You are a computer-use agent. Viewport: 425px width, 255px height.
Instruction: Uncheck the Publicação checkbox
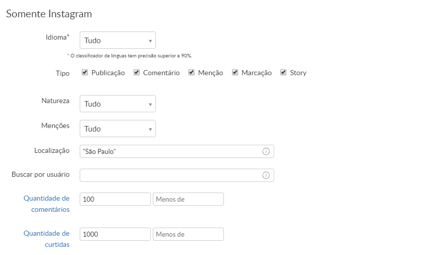click(85, 73)
